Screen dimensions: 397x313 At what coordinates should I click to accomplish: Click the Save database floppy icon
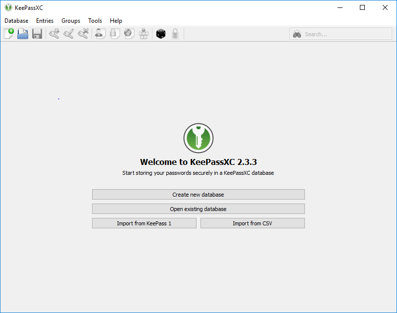(37, 34)
